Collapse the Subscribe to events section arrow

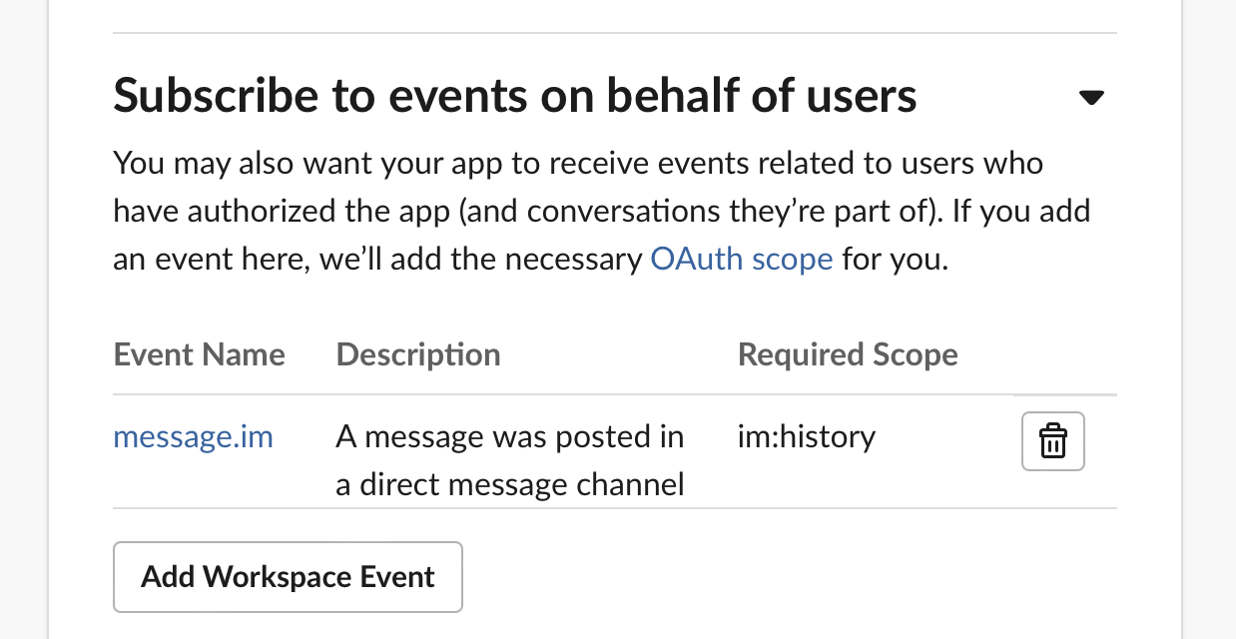tap(1091, 97)
